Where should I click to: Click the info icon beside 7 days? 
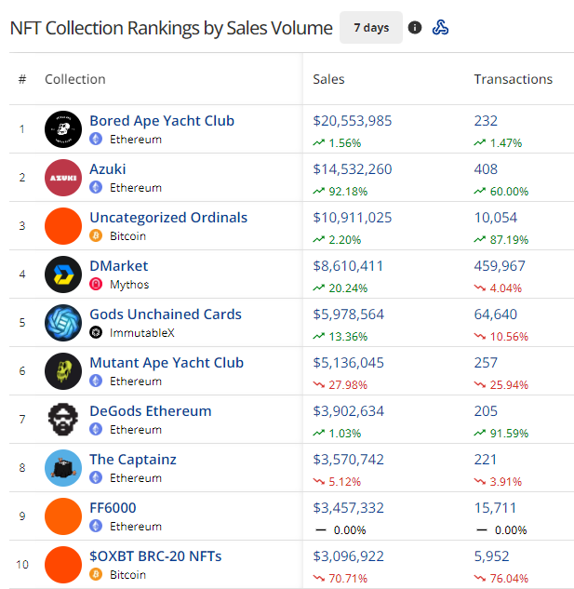pyautogui.click(x=415, y=28)
